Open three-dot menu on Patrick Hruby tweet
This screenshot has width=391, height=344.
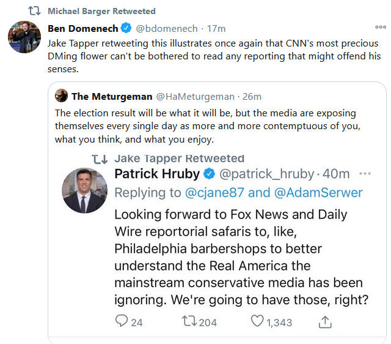[x=365, y=174]
